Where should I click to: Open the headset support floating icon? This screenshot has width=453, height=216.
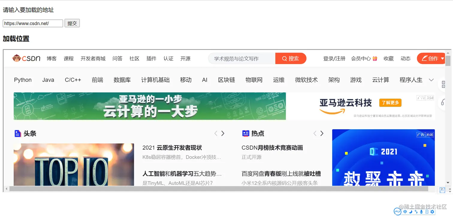443,102
